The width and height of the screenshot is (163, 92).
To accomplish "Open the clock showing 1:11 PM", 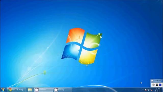I will coord(157,90).
